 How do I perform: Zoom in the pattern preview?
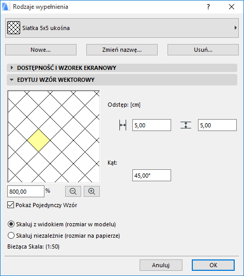[91, 191]
